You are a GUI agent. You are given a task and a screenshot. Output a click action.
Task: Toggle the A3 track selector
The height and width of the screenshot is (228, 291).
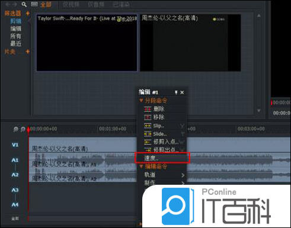(x=15, y=190)
